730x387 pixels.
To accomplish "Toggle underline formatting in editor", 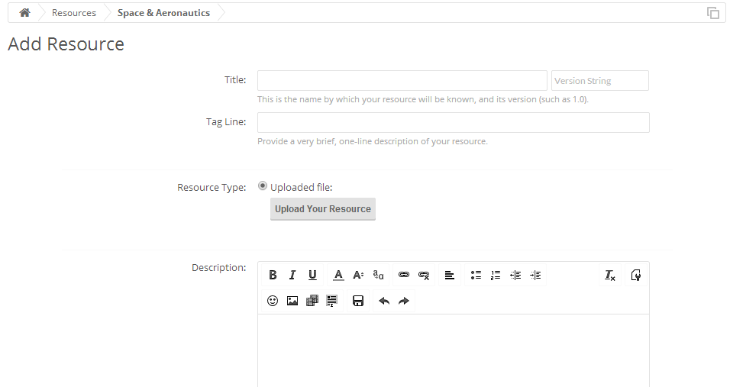I will (x=312, y=275).
